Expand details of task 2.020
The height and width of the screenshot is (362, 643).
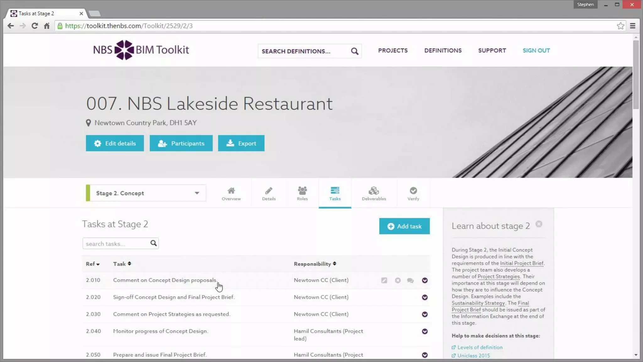pos(425,297)
